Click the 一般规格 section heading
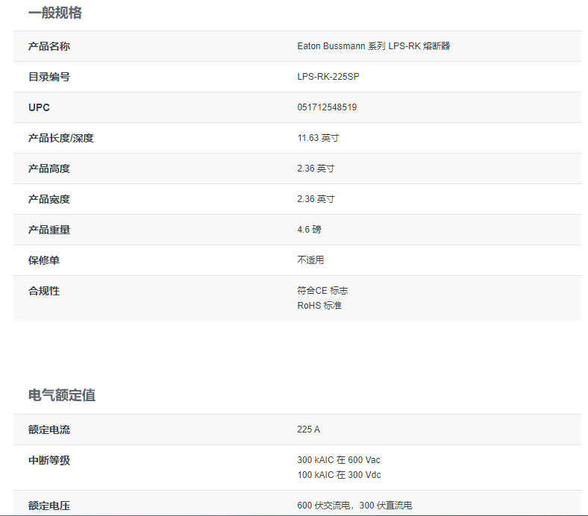The image size is (588, 516). coord(55,13)
